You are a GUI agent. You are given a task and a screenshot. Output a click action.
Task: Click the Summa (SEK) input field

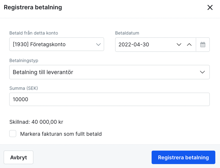[x=109, y=99]
